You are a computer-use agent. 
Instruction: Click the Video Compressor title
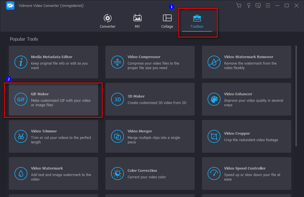(x=144, y=57)
